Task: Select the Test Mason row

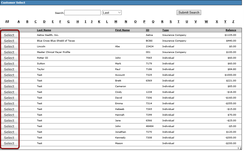Action: (9, 144)
